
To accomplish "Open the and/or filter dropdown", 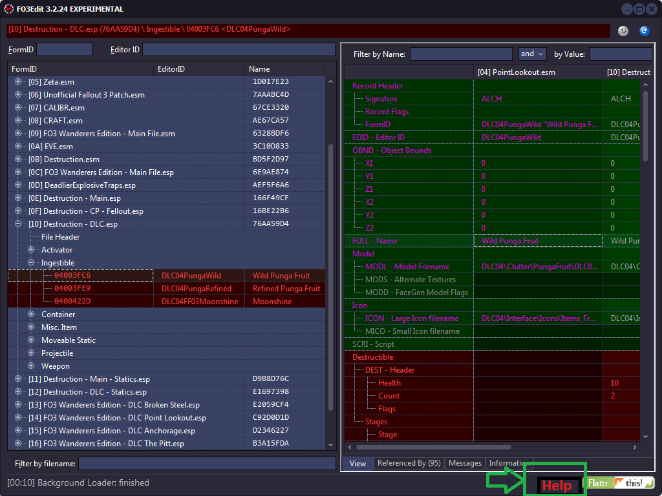I will click(x=533, y=54).
